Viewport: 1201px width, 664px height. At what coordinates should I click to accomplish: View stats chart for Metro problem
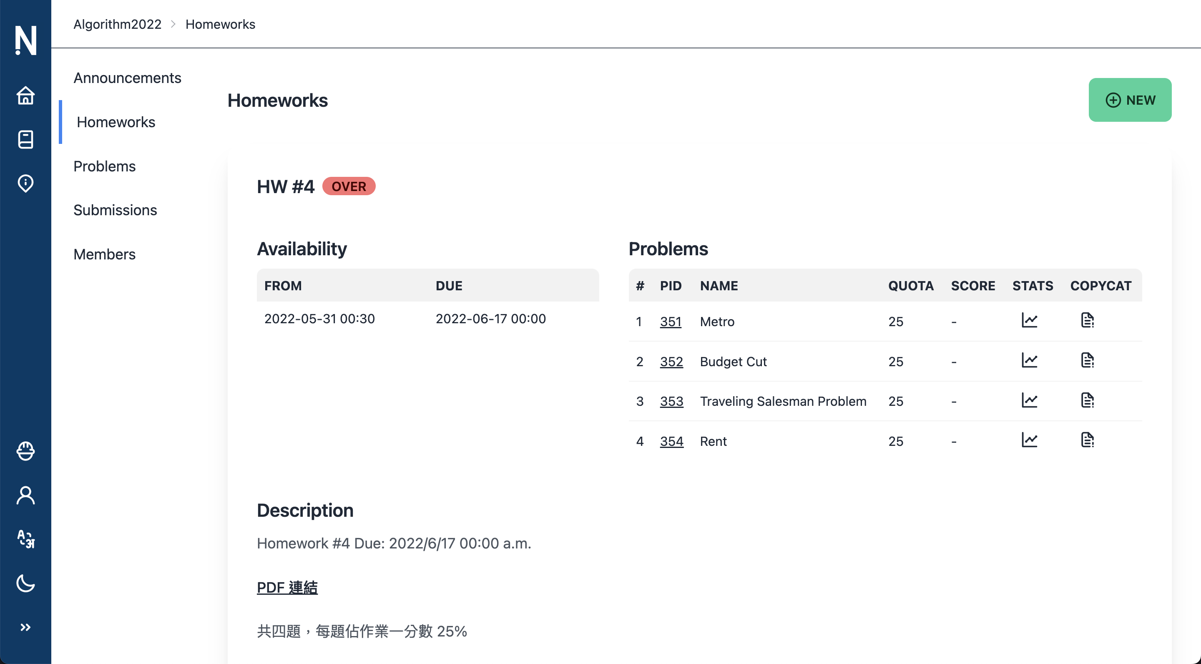pos(1029,320)
